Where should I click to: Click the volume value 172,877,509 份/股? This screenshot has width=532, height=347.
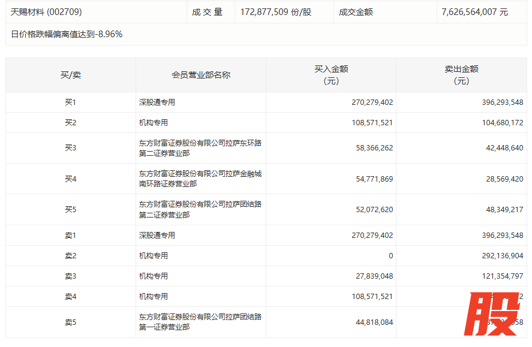point(275,12)
